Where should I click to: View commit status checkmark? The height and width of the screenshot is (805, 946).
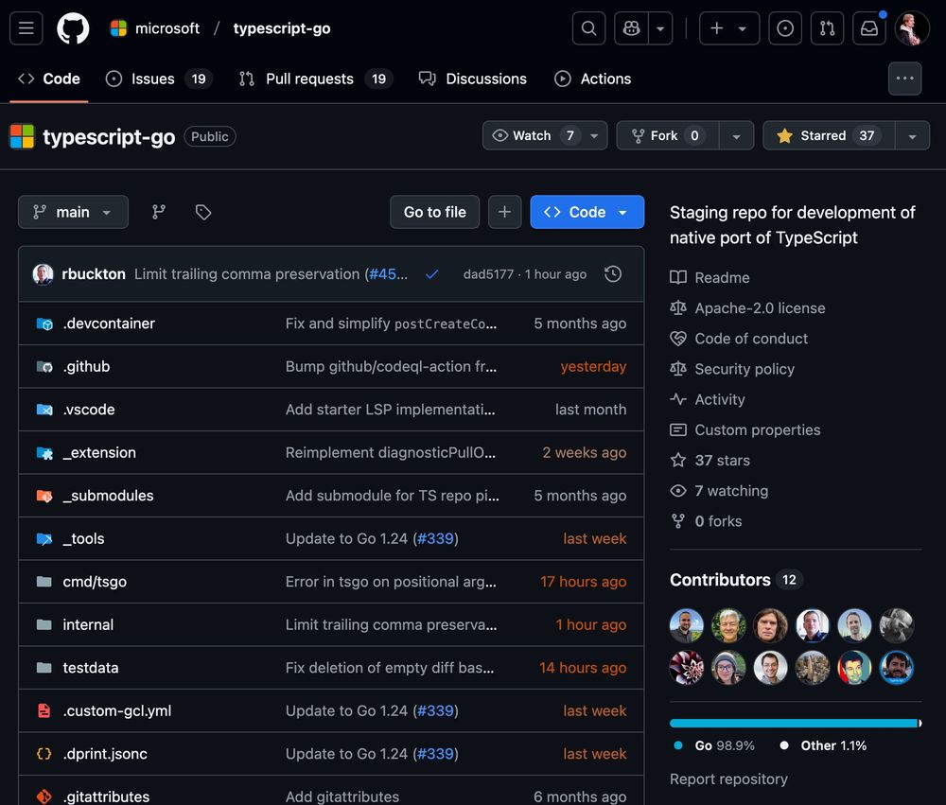pyautogui.click(x=431, y=274)
